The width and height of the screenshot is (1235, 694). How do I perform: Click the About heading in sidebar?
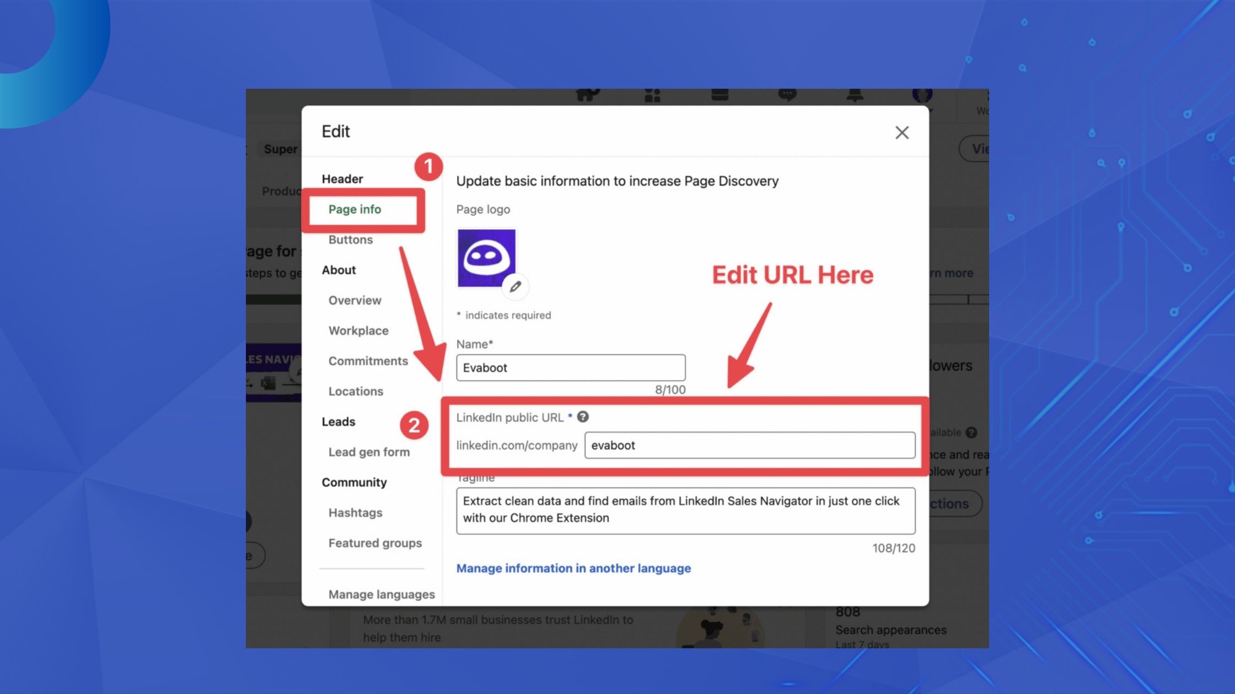[339, 270]
